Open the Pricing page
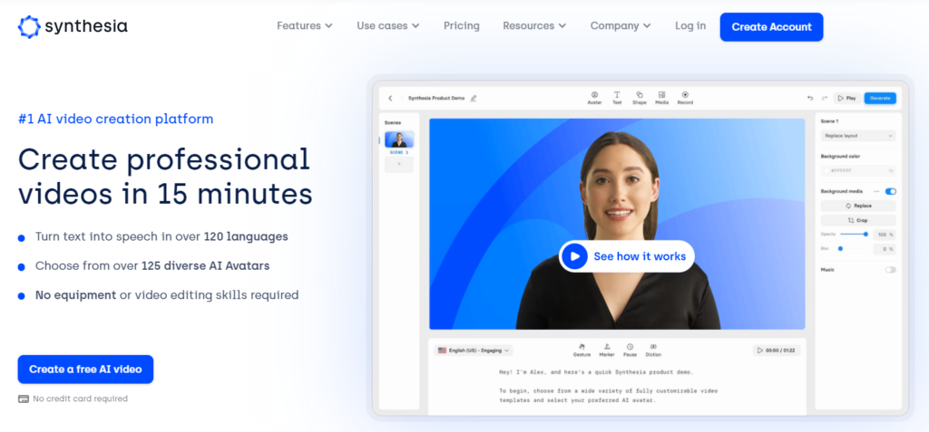 (x=462, y=26)
